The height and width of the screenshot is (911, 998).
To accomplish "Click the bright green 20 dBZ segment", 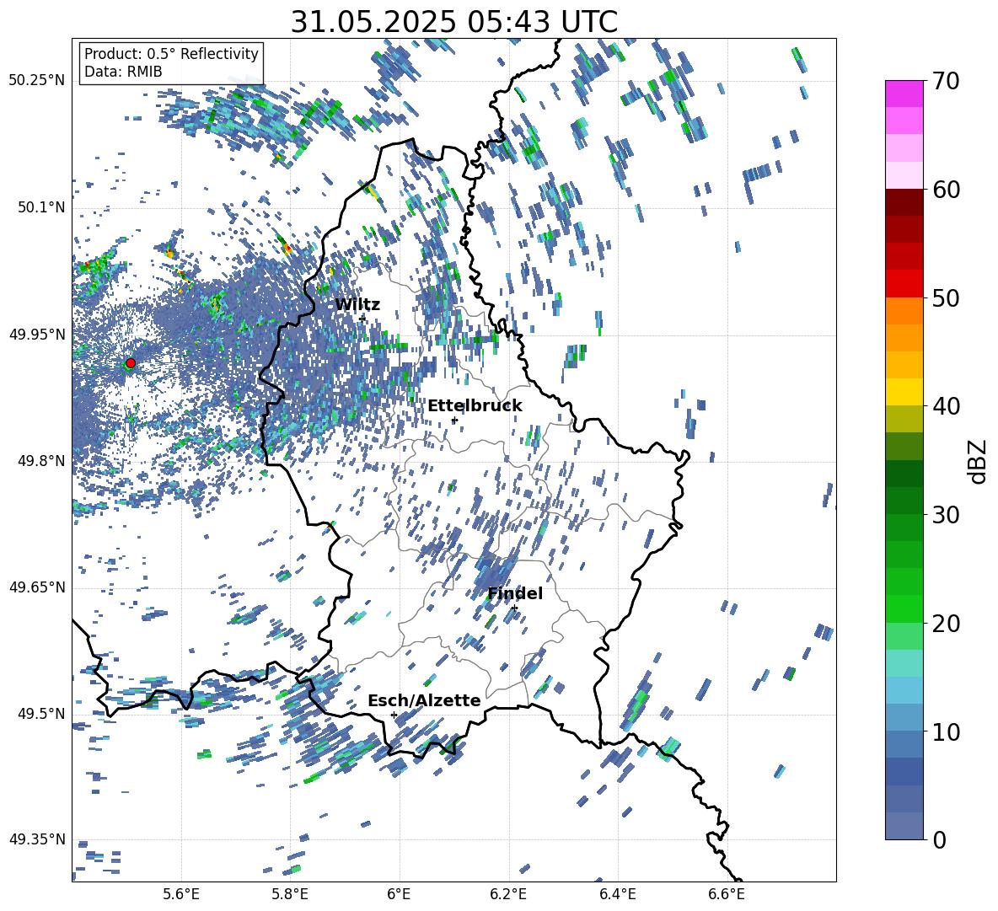I will (904, 608).
